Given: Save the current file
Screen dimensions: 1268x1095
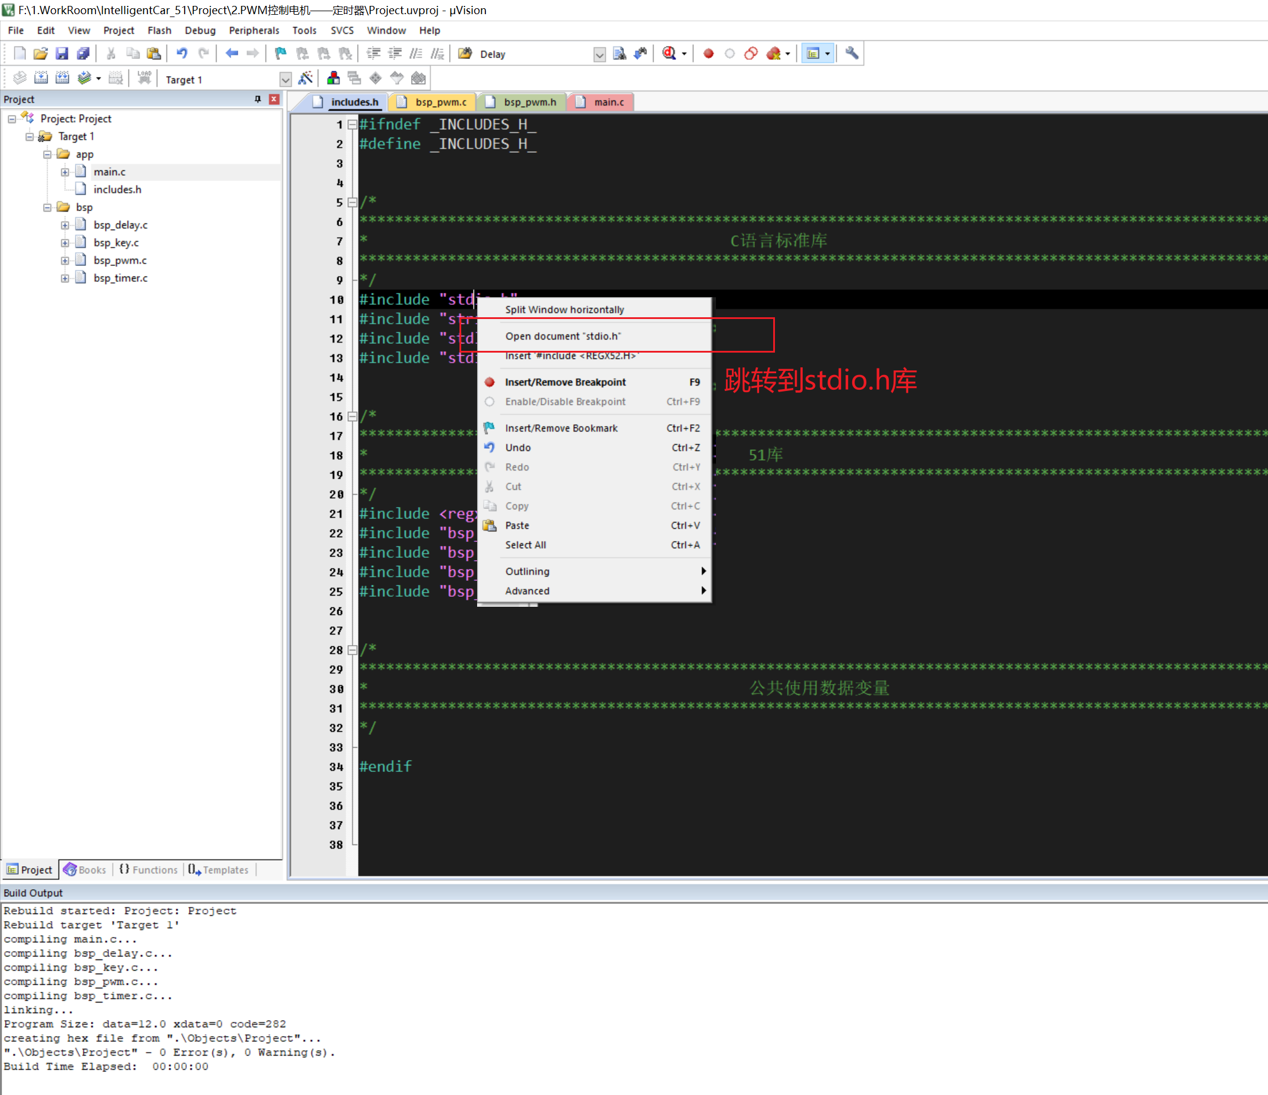Looking at the screenshot, I should 62,54.
